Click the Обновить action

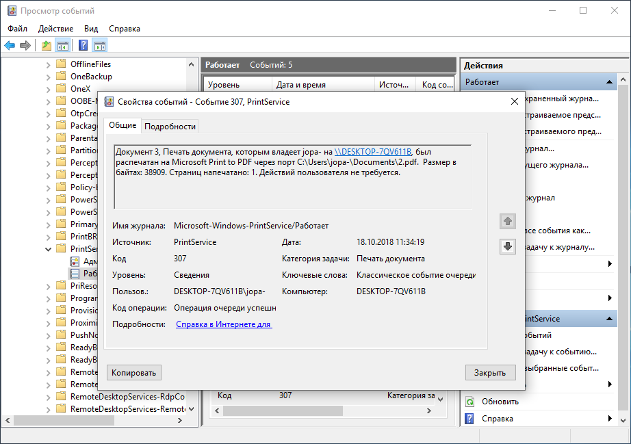pos(500,402)
